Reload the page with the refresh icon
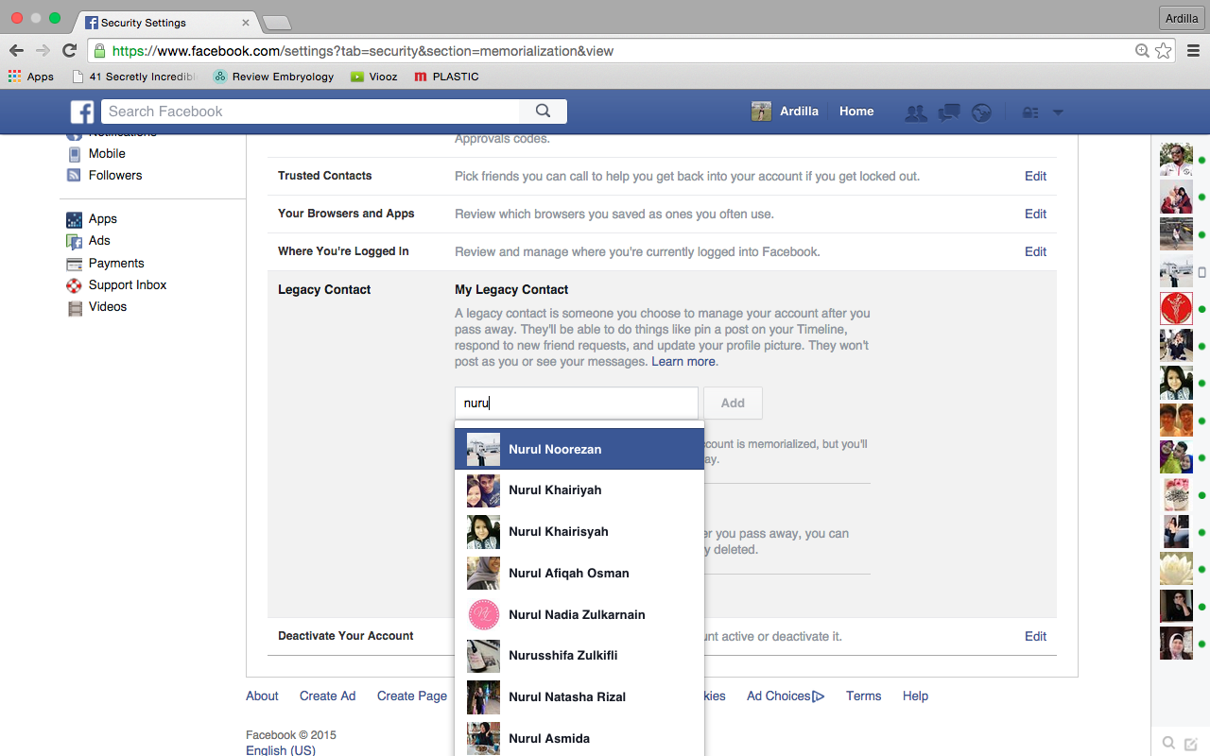Image resolution: width=1210 pixels, height=756 pixels. pos(69,51)
